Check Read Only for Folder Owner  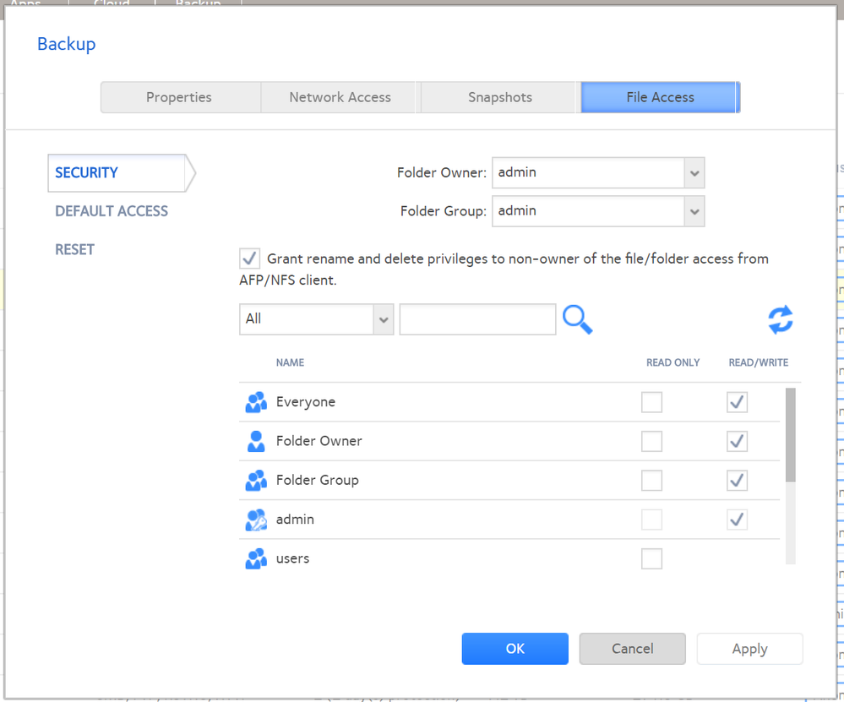tap(652, 442)
